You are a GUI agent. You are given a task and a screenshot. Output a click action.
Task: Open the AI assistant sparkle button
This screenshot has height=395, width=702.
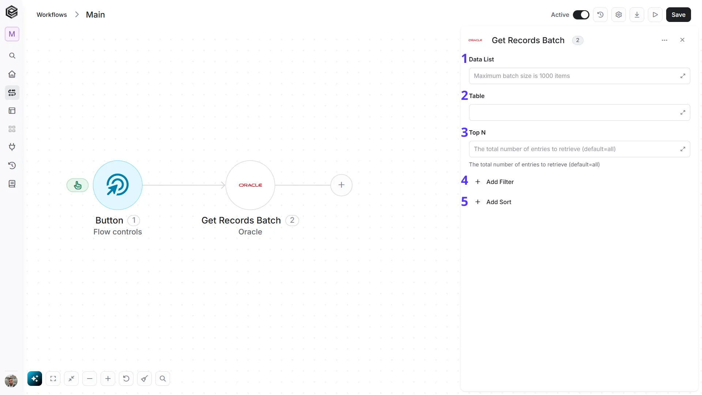[x=35, y=379]
